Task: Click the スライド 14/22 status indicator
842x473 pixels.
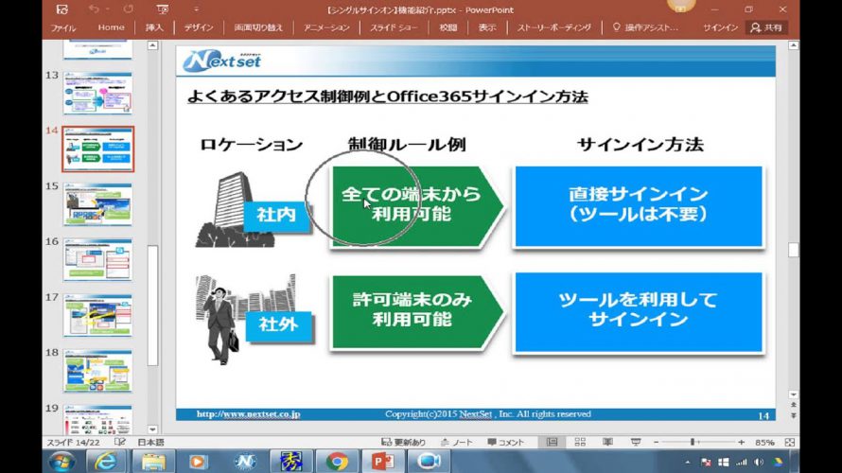Action: pos(75,443)
